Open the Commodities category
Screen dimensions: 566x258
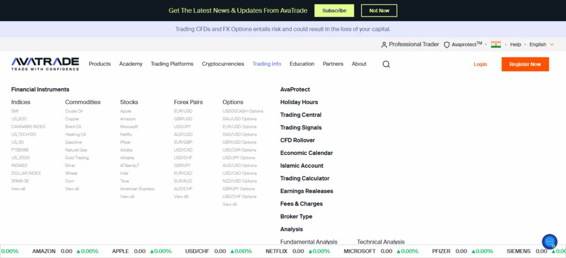coord(83,102)
